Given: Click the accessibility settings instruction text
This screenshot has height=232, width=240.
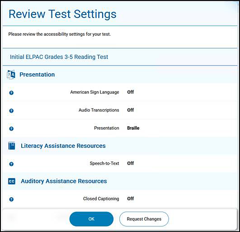Looking at the screenshot, I should coord(59,34).
